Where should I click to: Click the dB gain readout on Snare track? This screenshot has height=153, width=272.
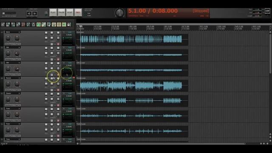click(69, 96)
